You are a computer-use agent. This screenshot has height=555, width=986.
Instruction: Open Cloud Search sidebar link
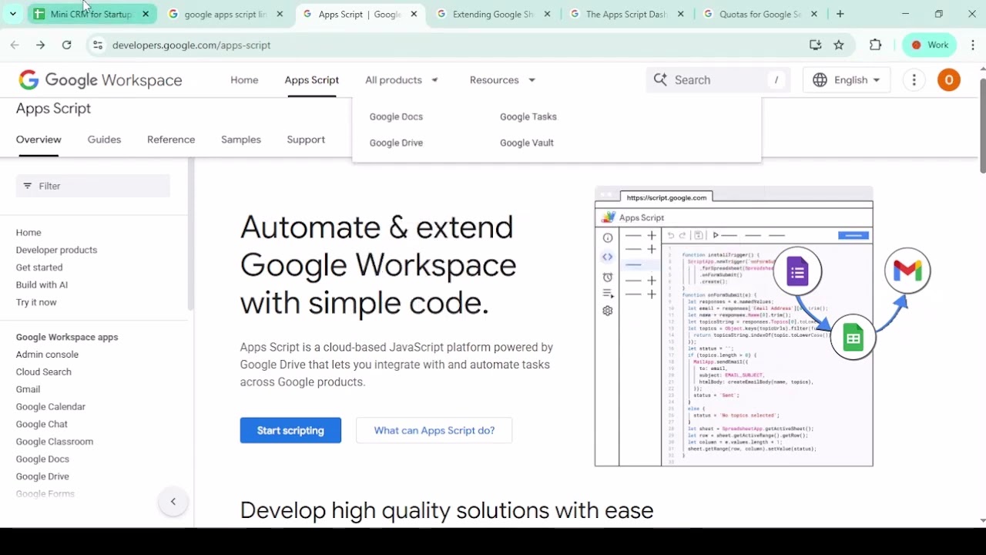pyautogui.click(x=43, y=372)
